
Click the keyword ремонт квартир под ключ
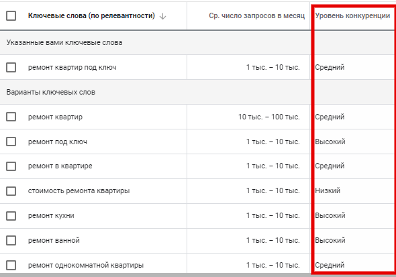click(72, 67)
